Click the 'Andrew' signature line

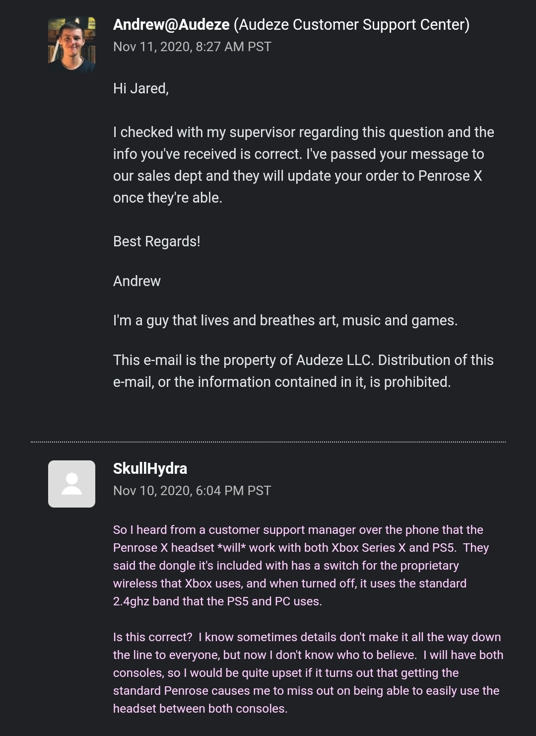pyautogui.click(x=137, y=281)
